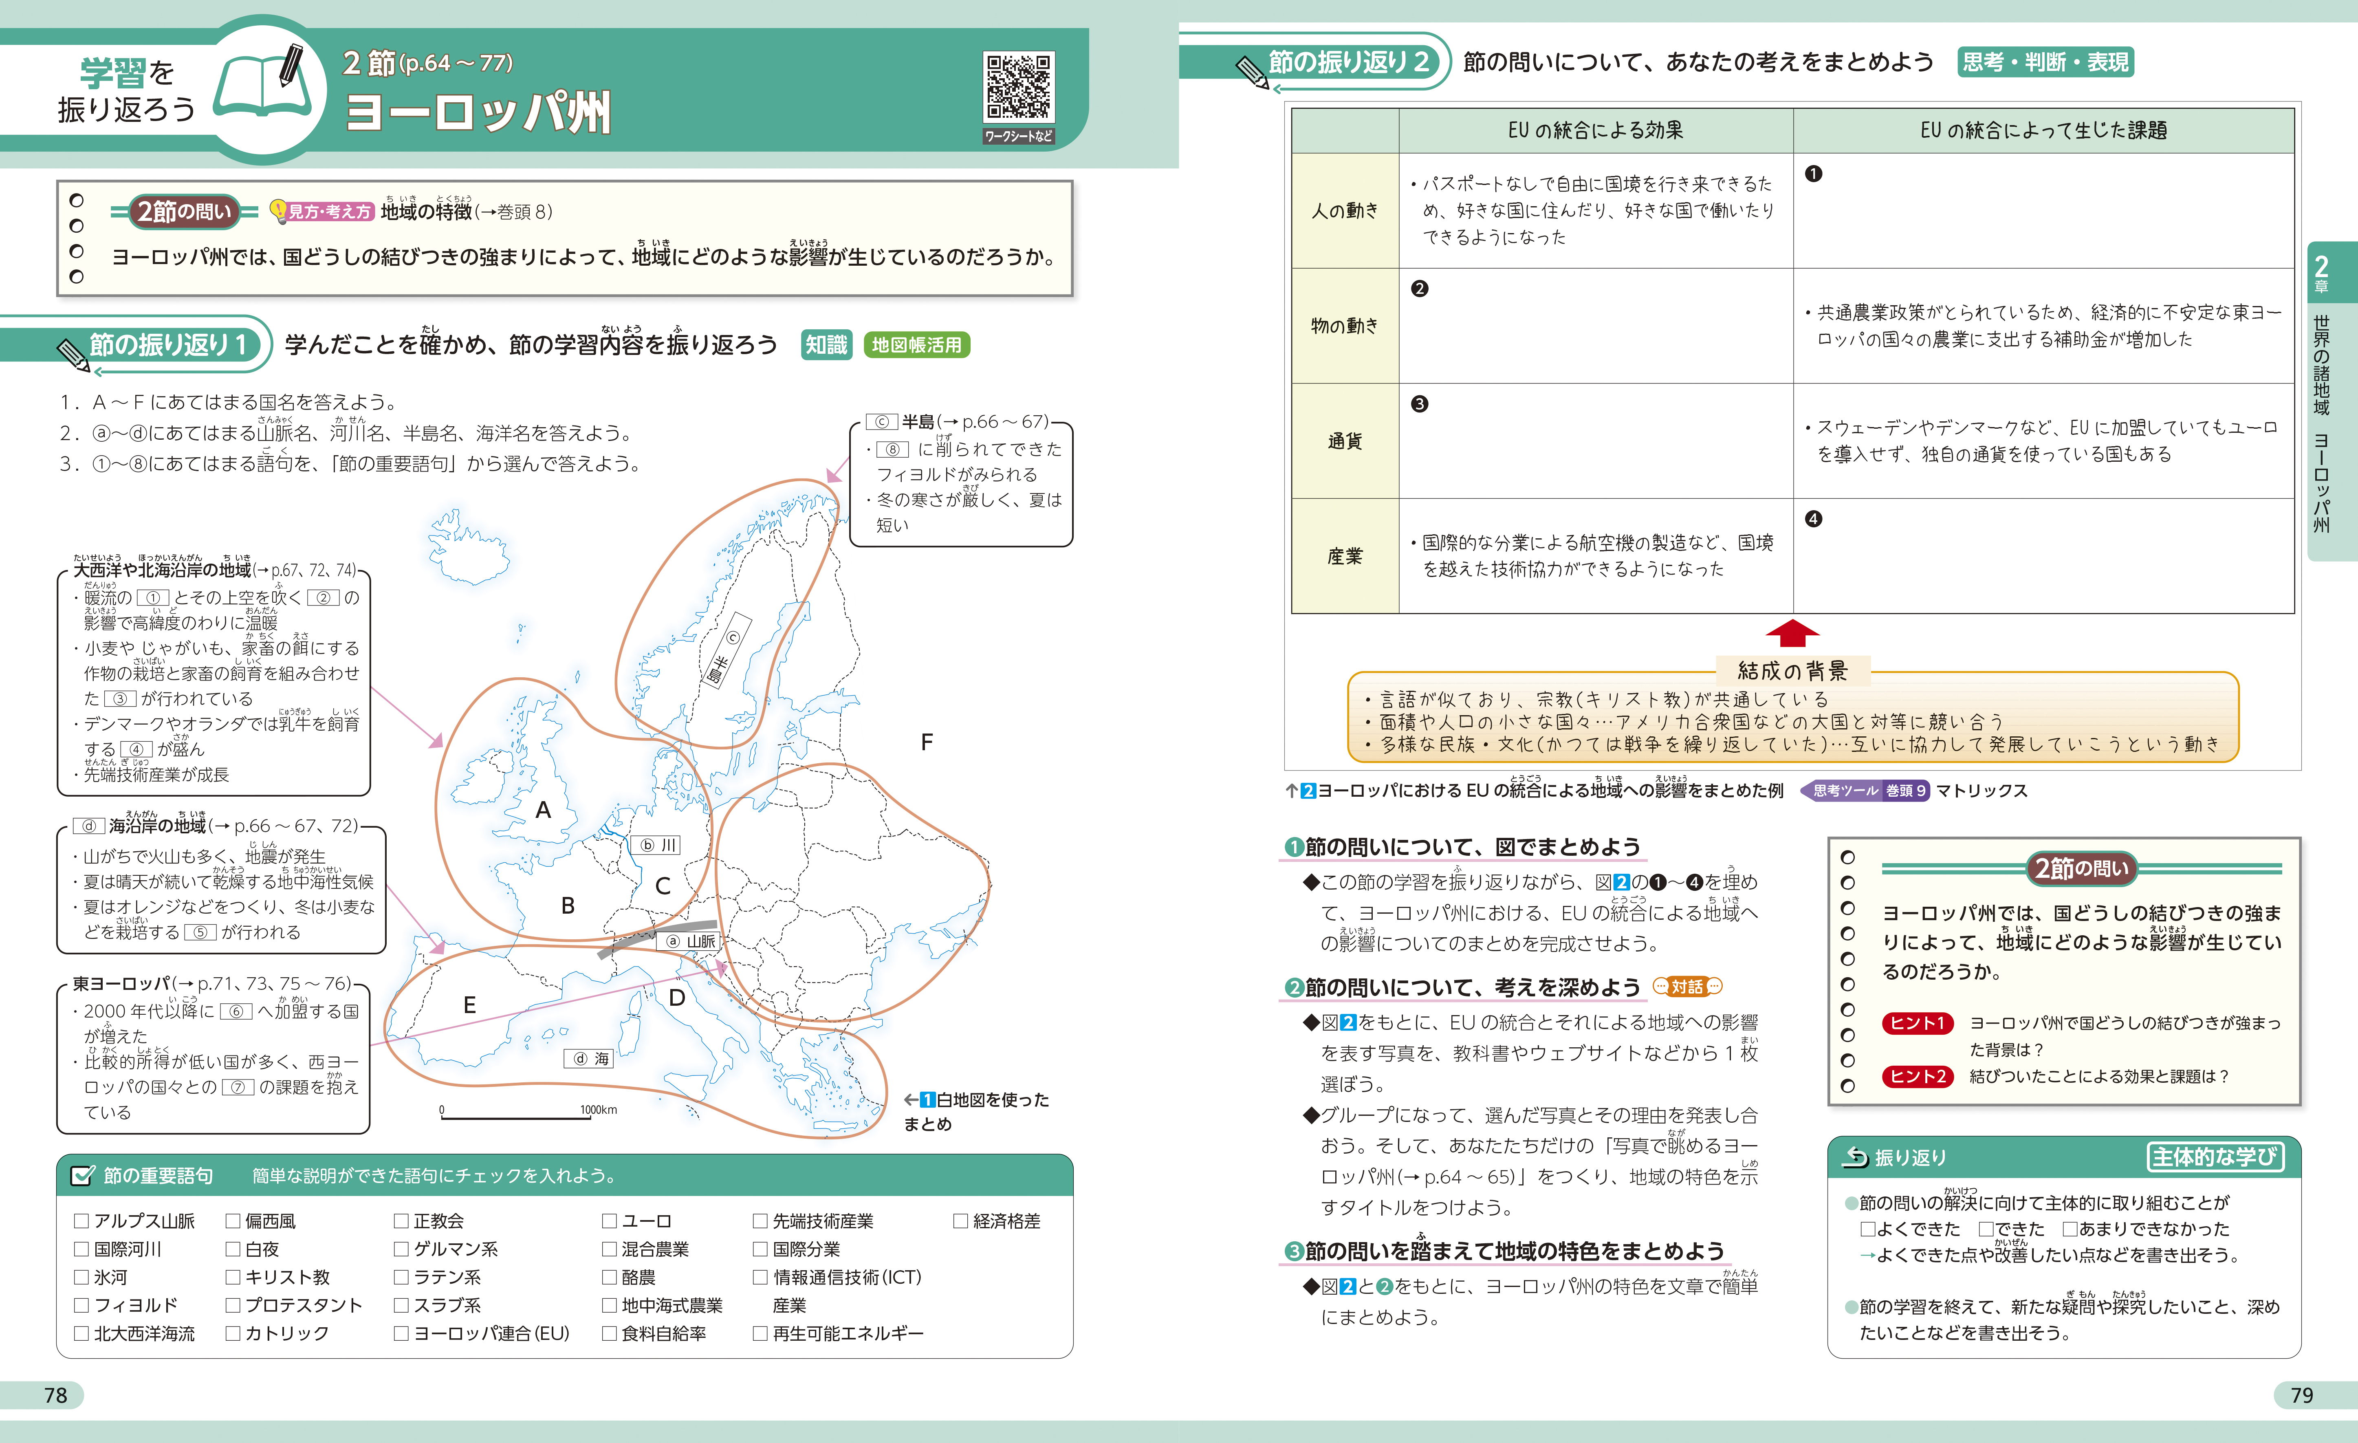Click heading ❸節の問いを踏まえて地域の特色をまとめよう

(1504, 1251)
